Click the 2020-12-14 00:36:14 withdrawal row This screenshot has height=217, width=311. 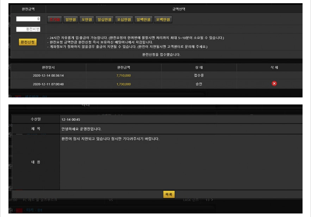(48, 75)
